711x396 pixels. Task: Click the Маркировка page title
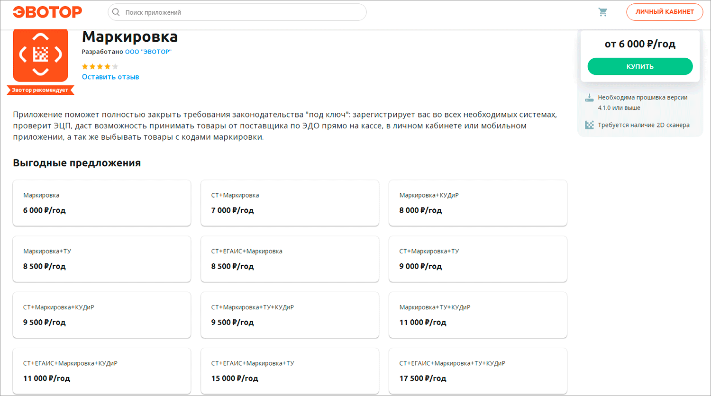[x=130, y=36]
